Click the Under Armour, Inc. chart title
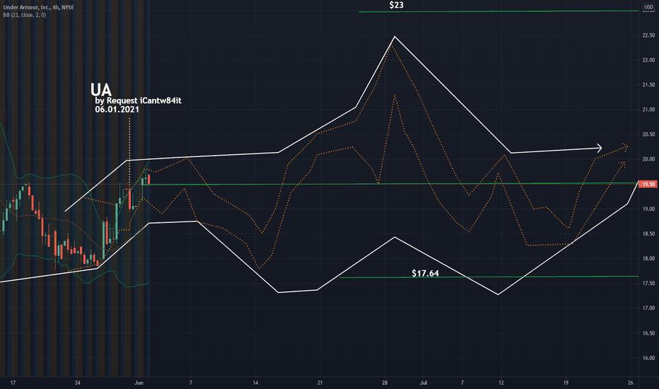The width and height of the screenshot is (659, 389). (38, 7)
